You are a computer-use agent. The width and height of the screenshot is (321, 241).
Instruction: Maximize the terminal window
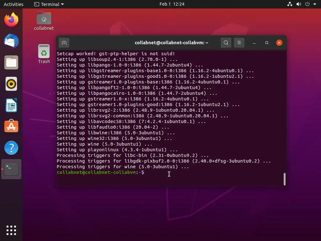click(266, 43)
